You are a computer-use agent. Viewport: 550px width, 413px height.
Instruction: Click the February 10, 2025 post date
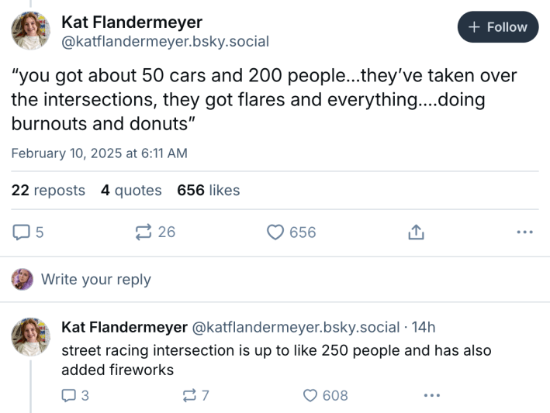[99, 153]
